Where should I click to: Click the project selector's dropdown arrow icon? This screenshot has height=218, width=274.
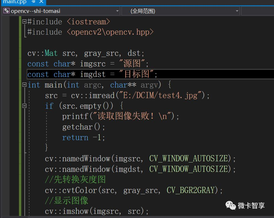coord(118,11)
